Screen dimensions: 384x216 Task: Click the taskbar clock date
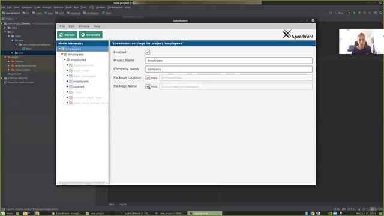366,214
